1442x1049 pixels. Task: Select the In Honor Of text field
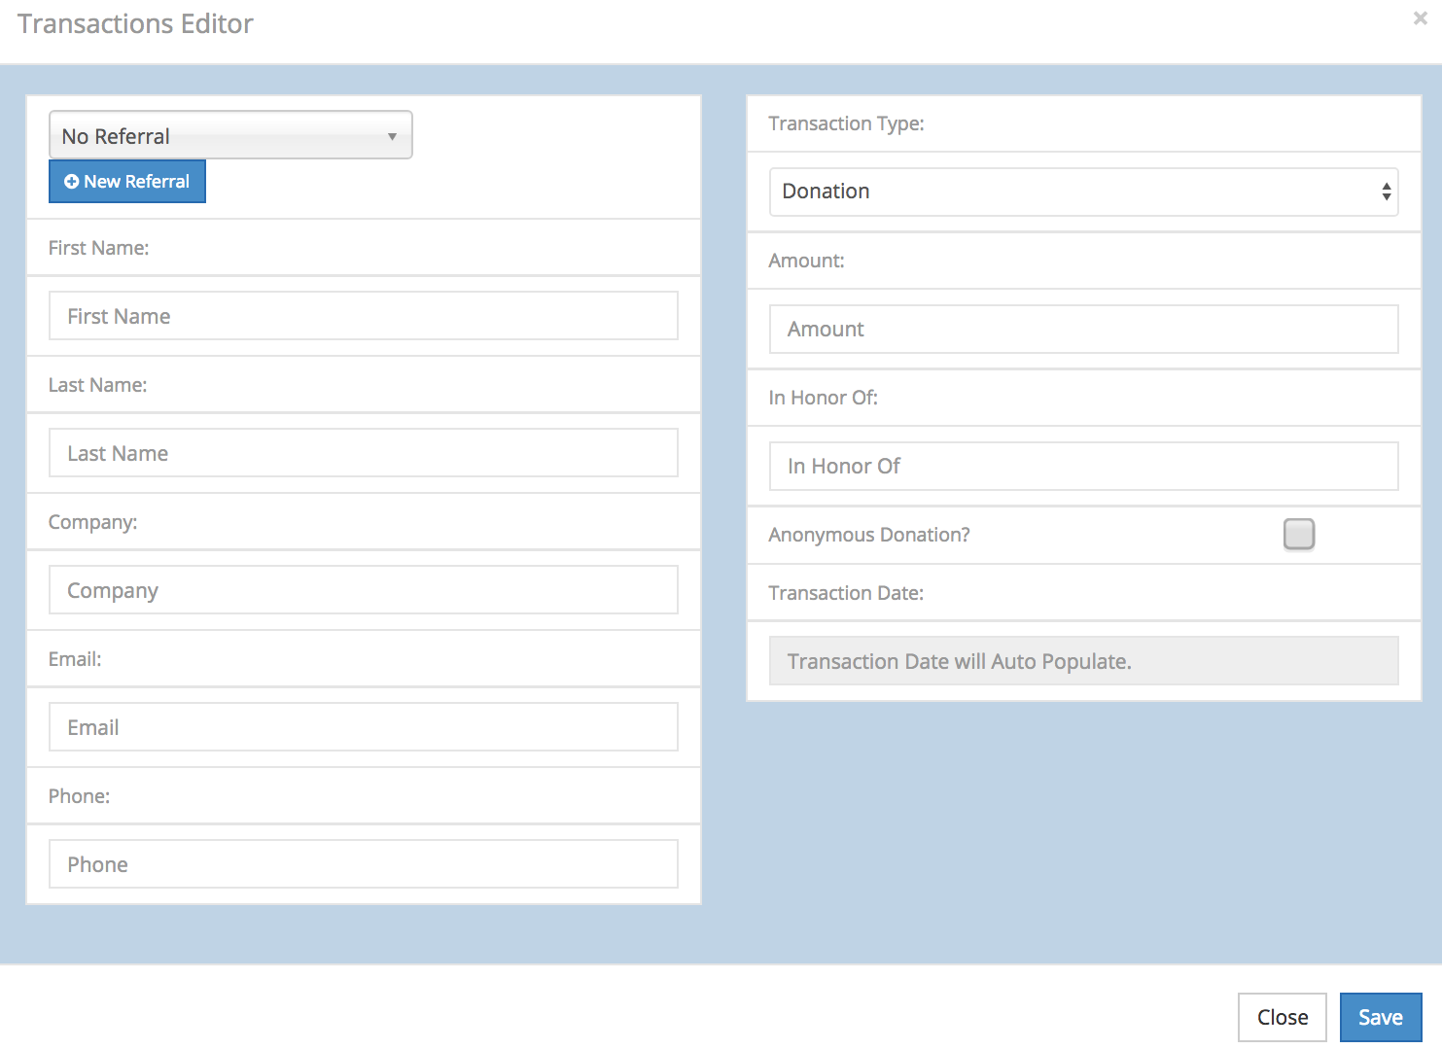click(1082, 466)
